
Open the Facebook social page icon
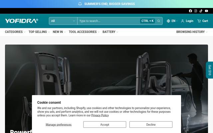pos(190,11)
